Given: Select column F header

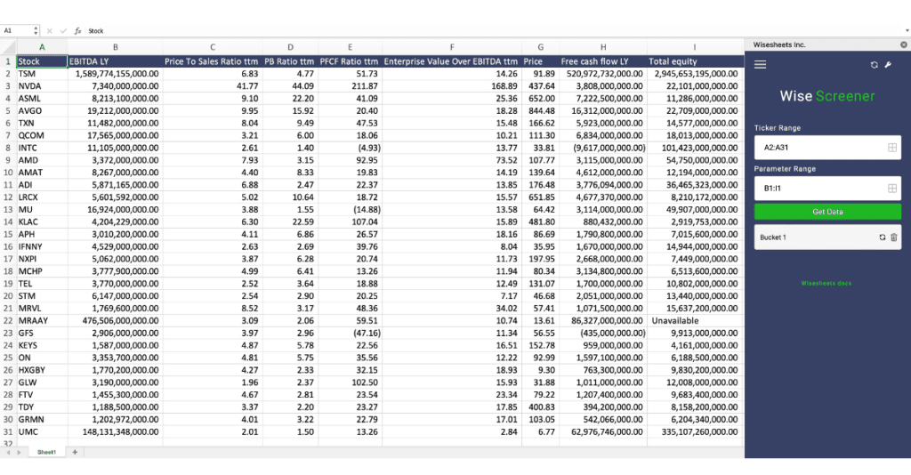Looking at the screenshot, I should point(451,47).
